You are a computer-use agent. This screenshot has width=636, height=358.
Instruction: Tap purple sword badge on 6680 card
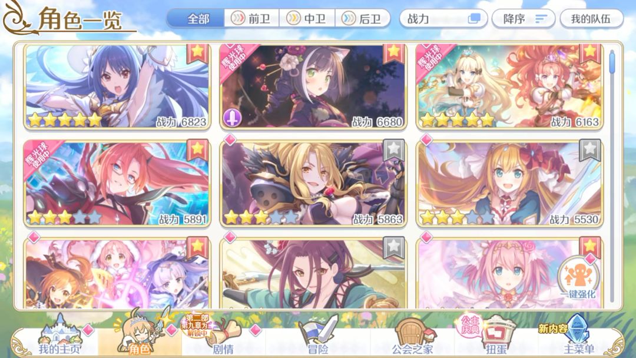[233, 118]
